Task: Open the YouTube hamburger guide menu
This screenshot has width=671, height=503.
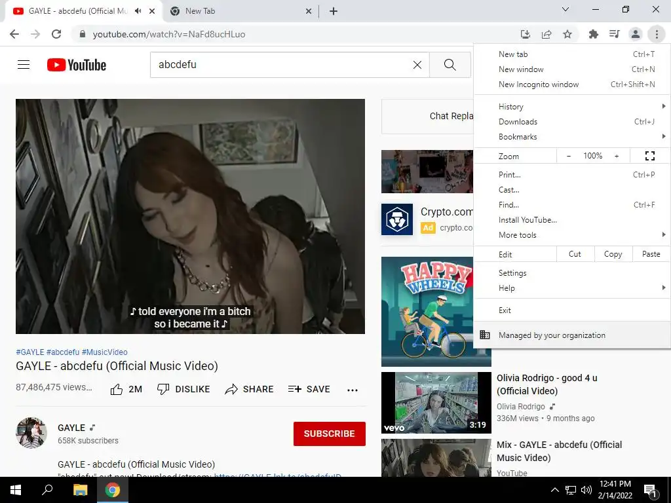Action: (24, 65)
